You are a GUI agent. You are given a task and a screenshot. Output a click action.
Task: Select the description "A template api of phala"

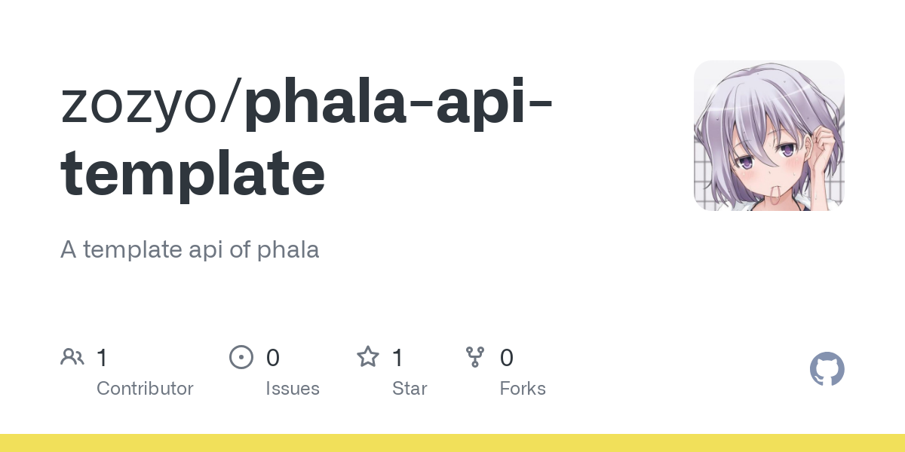[190, 249]
